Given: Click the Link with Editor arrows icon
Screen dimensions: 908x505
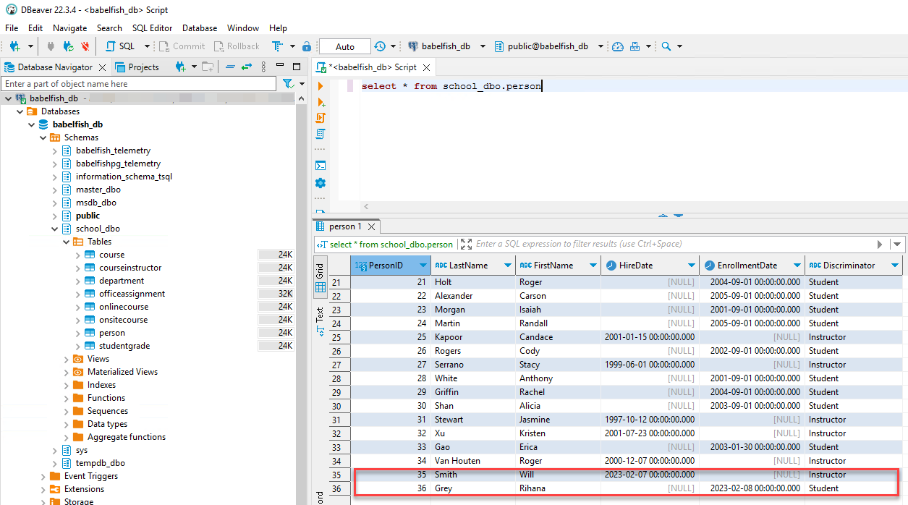Looking at the screenshot, I should (247, 67).
